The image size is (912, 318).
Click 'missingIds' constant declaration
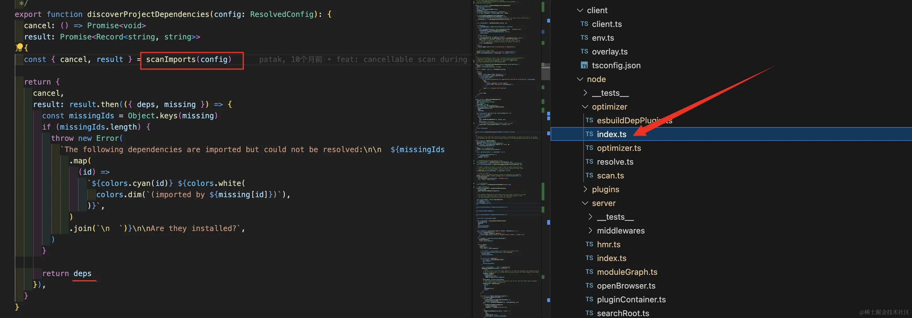point(91,116)
